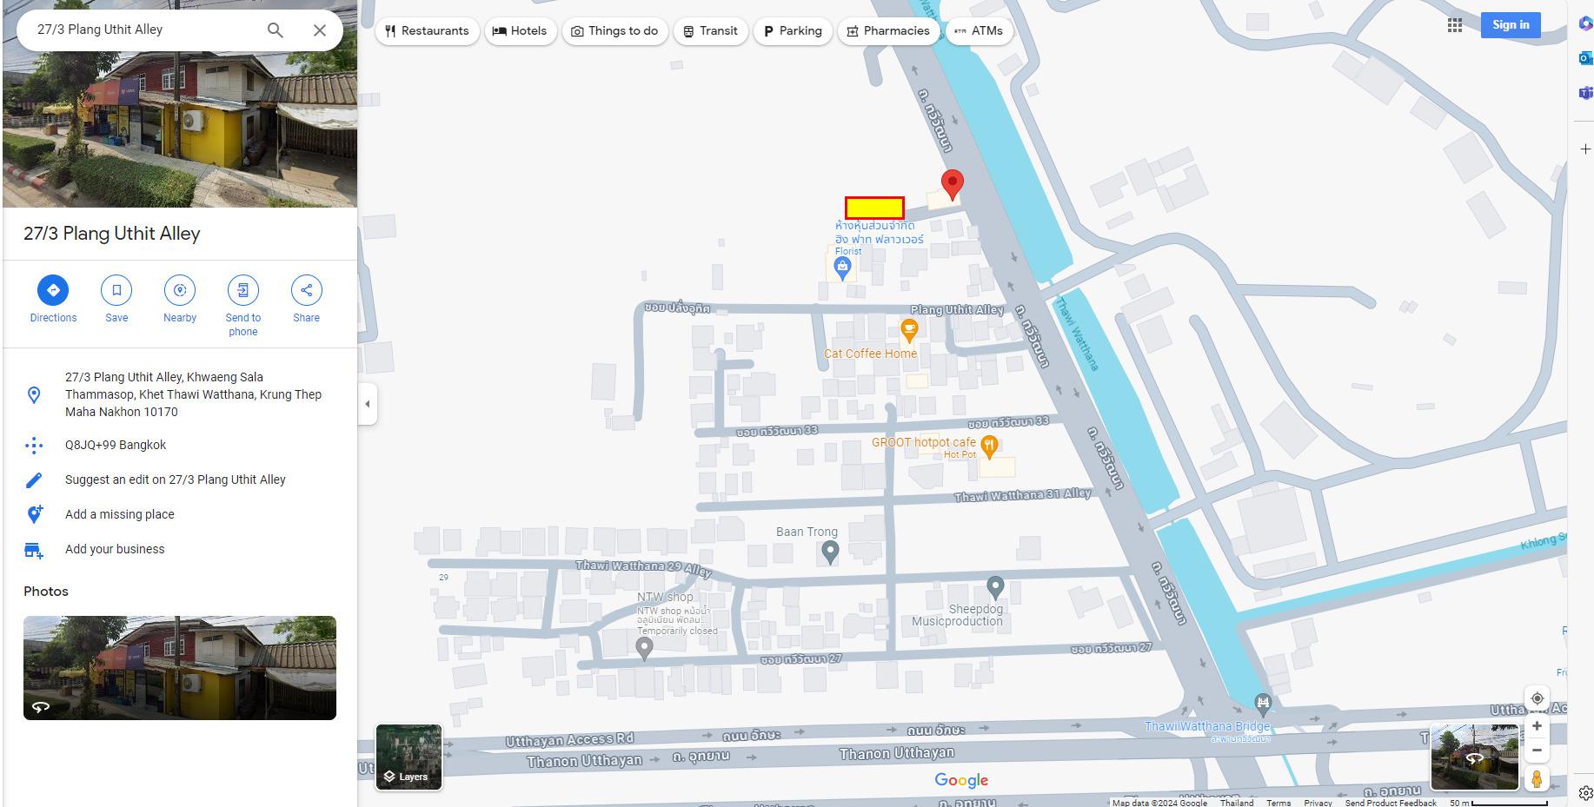Screen dimensions: 1594x807
Task: Click the Plang Uthit Alley road label
Action: [957, 309]
